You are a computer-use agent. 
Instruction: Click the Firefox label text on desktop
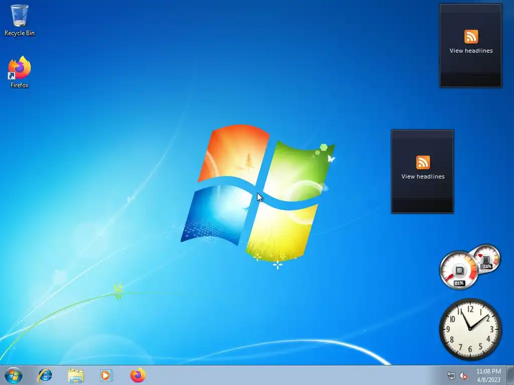pyautogui.click(x=20, y=85)
